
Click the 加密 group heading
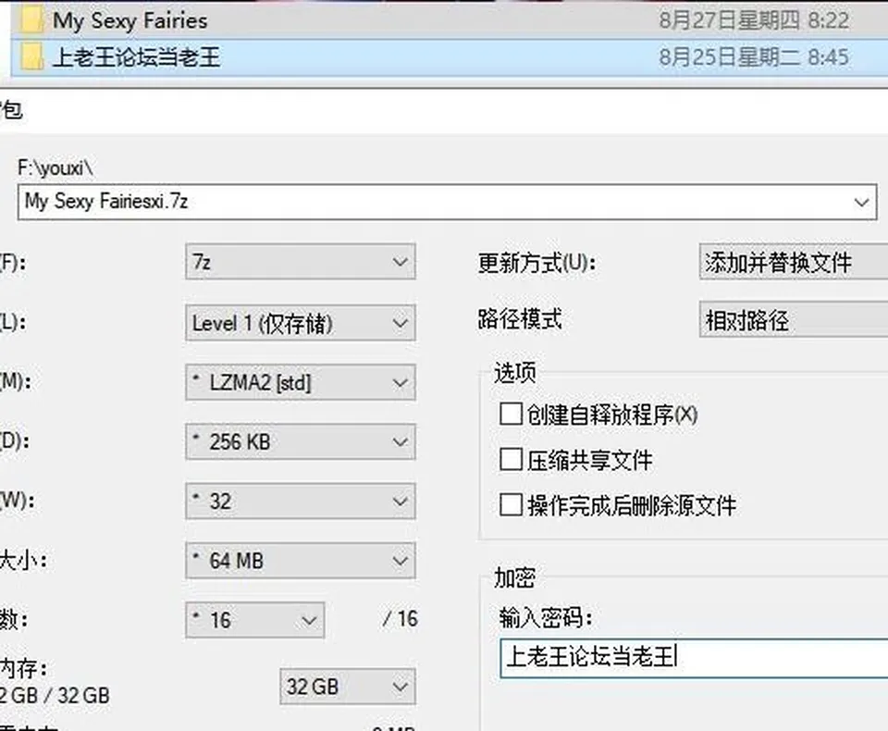tap(515, 577)
